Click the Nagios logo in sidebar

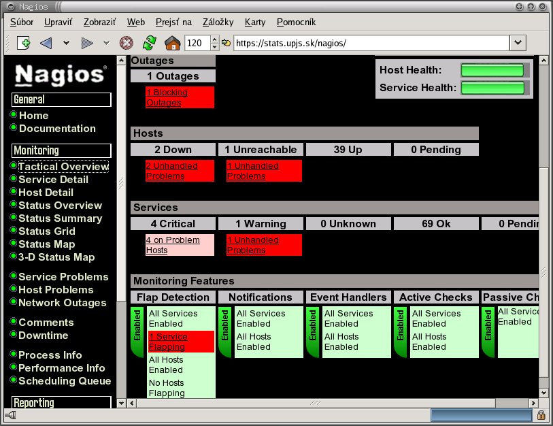click(x=61, y=75)
